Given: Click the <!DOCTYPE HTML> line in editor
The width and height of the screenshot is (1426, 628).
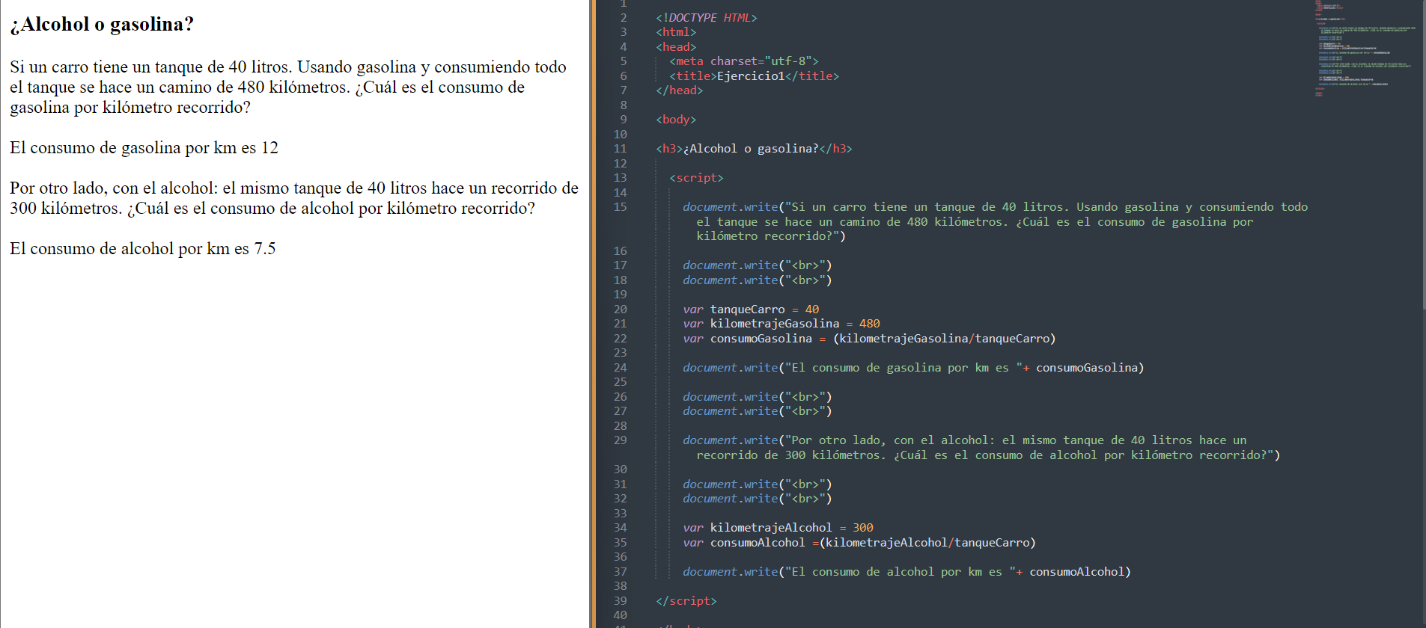Looking at the screenshot, I should 707,18.
